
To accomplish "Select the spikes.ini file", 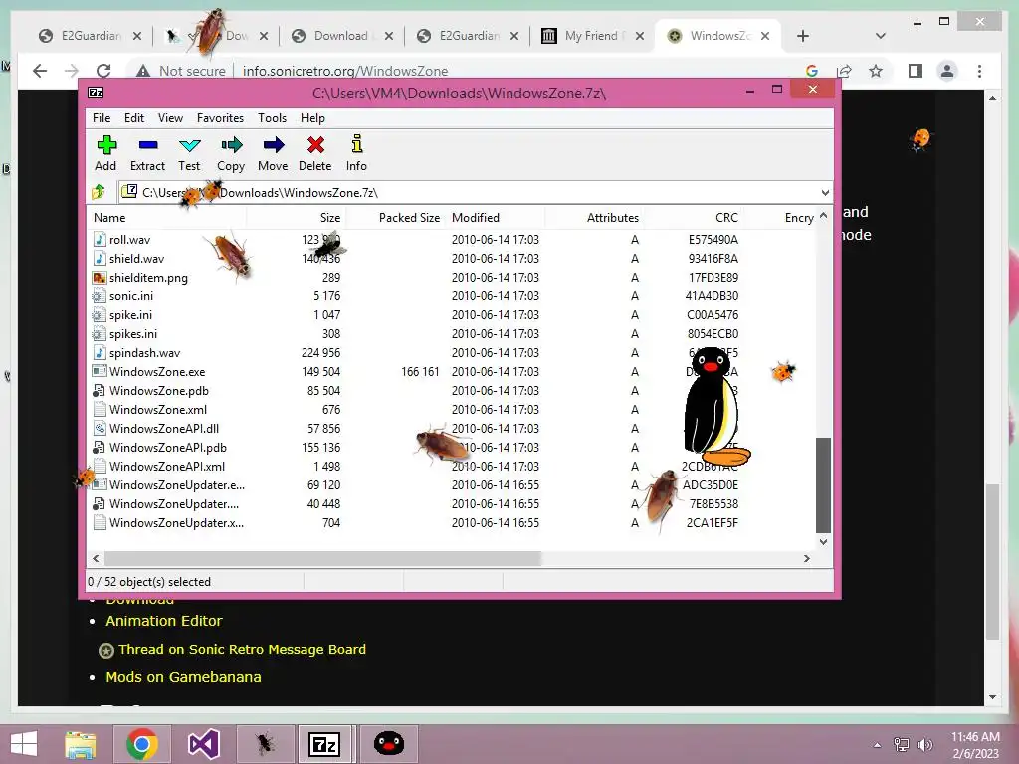I will pos(133,334).
